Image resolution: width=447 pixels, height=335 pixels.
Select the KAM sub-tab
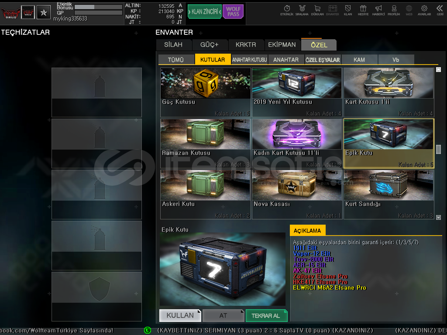pos(359,59)
